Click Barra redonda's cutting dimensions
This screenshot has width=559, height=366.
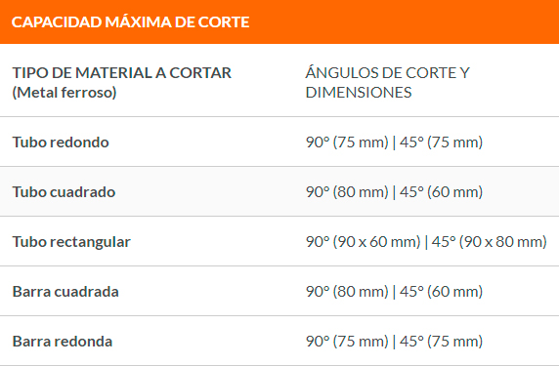click(x=394, y=342)
